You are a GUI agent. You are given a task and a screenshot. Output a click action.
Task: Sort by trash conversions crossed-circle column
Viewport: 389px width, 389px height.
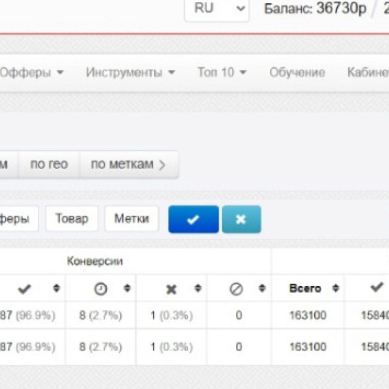pos(262,289)
